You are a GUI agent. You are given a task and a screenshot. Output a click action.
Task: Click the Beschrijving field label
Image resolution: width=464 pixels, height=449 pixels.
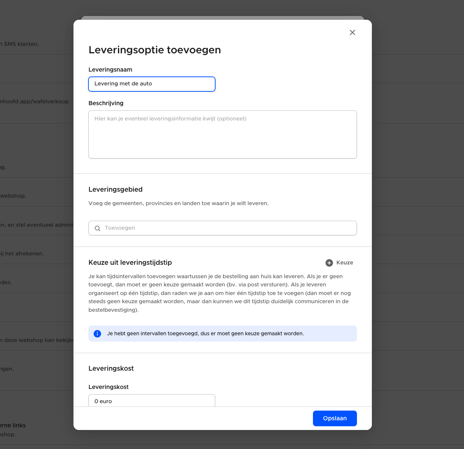(106, 103)
